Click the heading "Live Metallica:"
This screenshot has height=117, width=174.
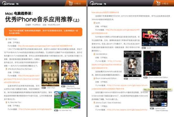(x=102, y=54)
